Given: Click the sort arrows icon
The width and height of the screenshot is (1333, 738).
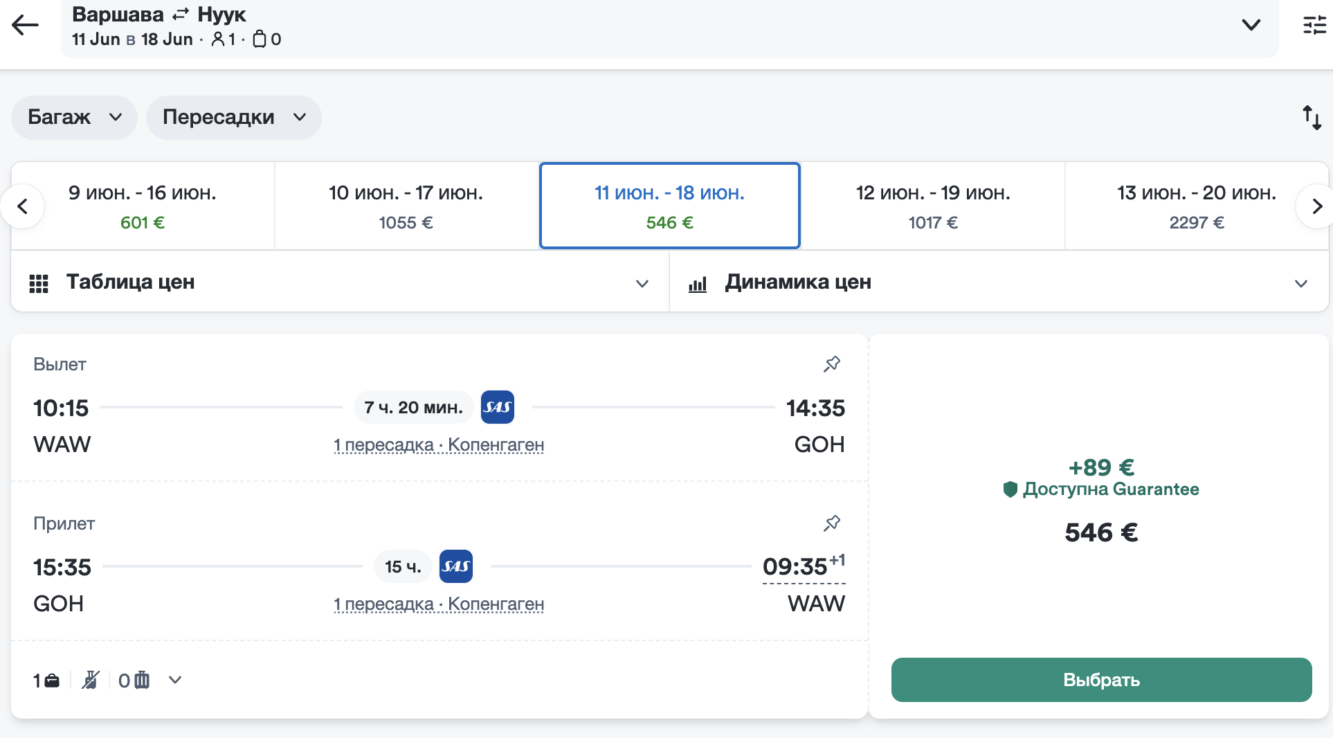Looking at the screenshot, I should [x=1312, y=117].
